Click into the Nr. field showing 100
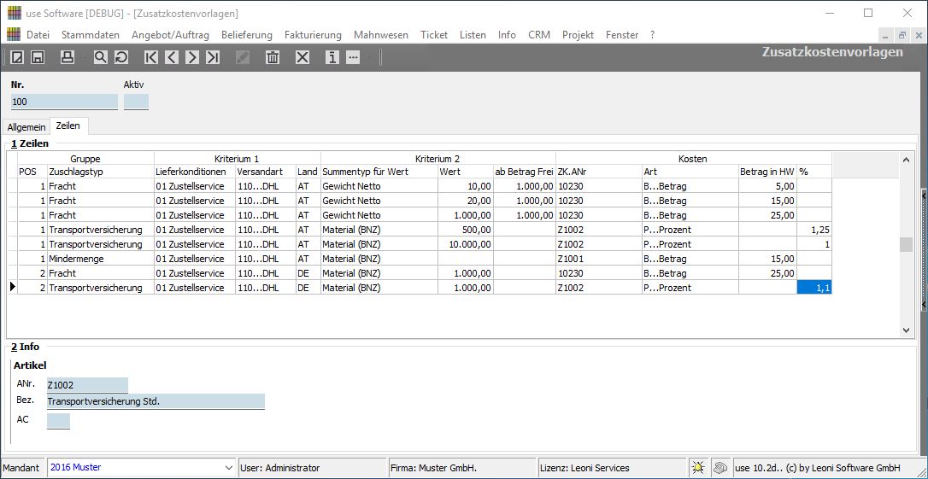The image size is (928, 479). [x=64, y=102]
